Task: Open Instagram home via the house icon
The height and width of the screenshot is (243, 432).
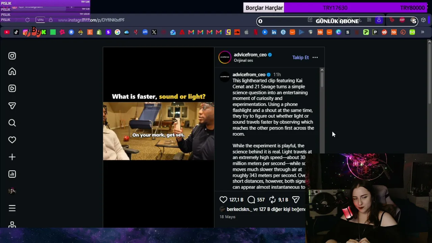Action: pos(12,72)
